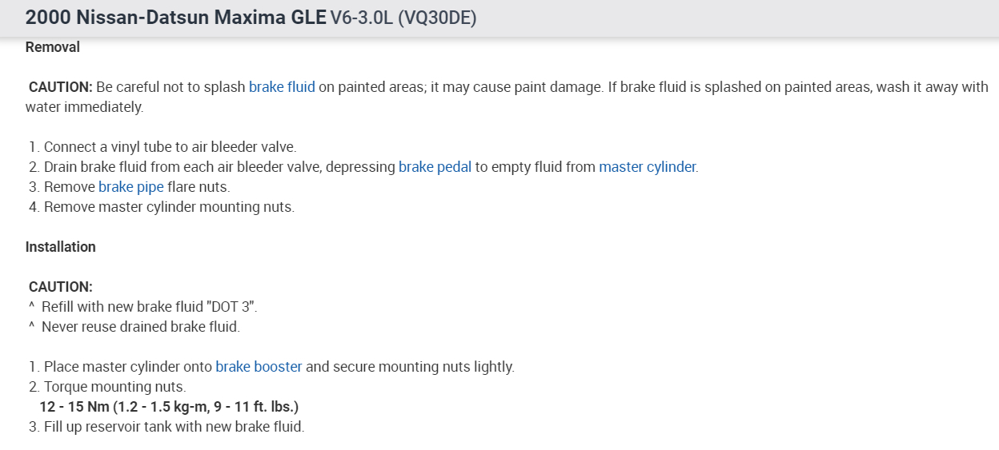Click the "Fill up reservoir tank" step

[x=174, y=427]
